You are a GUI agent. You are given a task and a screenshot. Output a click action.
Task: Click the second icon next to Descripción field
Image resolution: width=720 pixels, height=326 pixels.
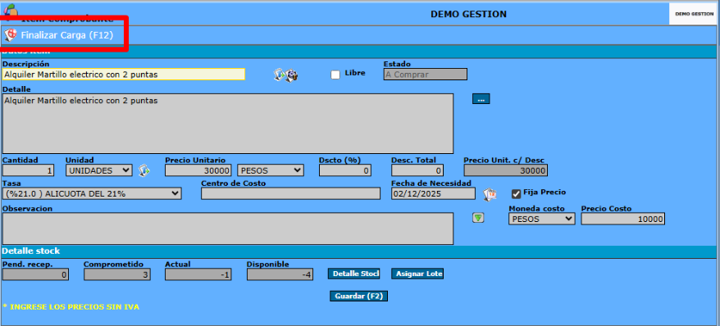tap(292, 75)
